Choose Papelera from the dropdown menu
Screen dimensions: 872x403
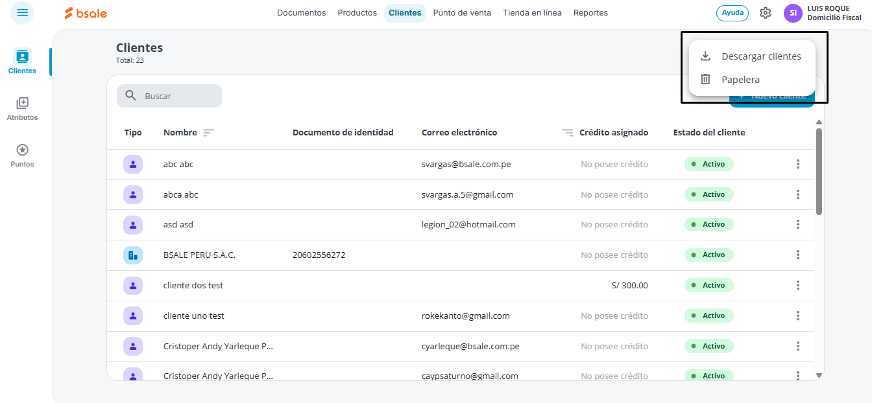pos(752,80)
